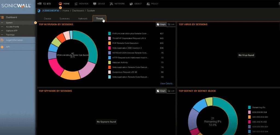Go to Dashboard in the breadcrumb

[x=78, y=11]
